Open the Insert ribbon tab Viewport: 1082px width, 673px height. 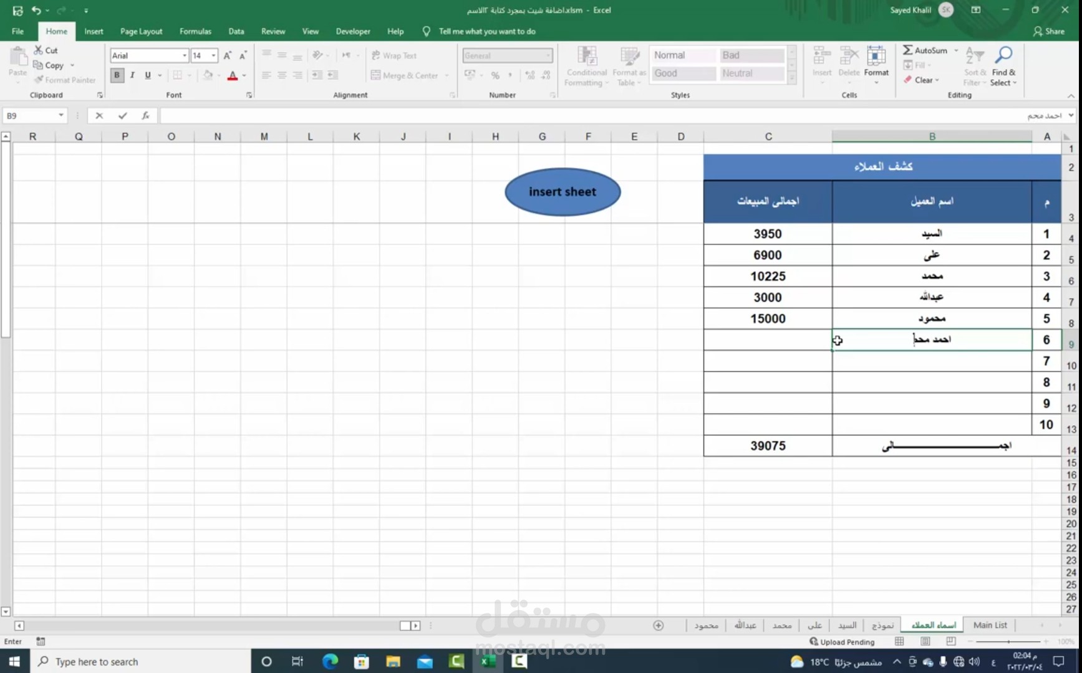94,31
